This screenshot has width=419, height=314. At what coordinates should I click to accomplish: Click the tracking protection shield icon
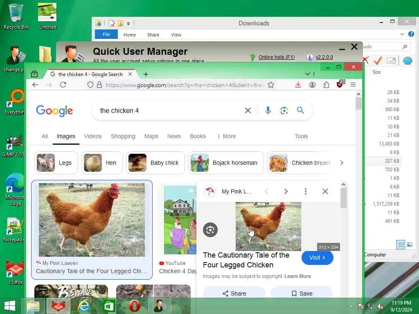point(90,85)
